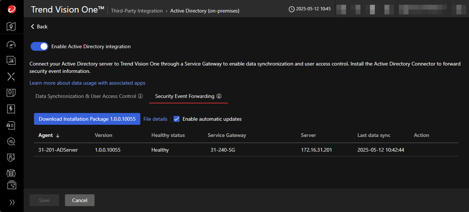Disable the Active Directory integration toggle

pyautogui.click(x=40, y=46)
